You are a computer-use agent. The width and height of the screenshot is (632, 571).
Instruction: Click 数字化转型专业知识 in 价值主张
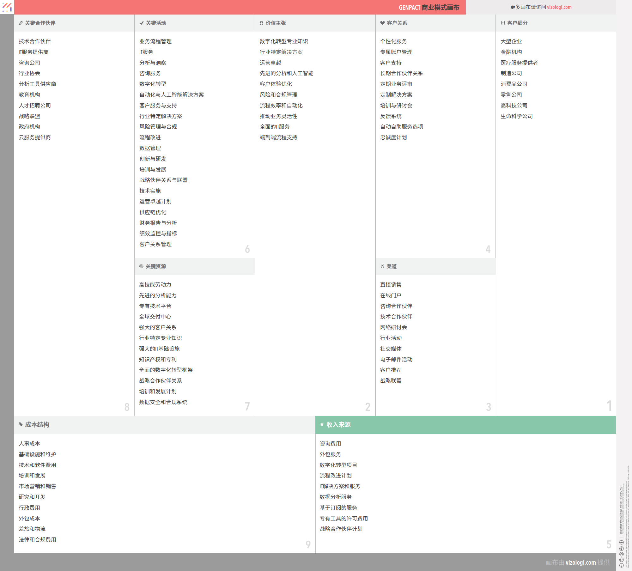pyautogui.click(x=283, y=41)
